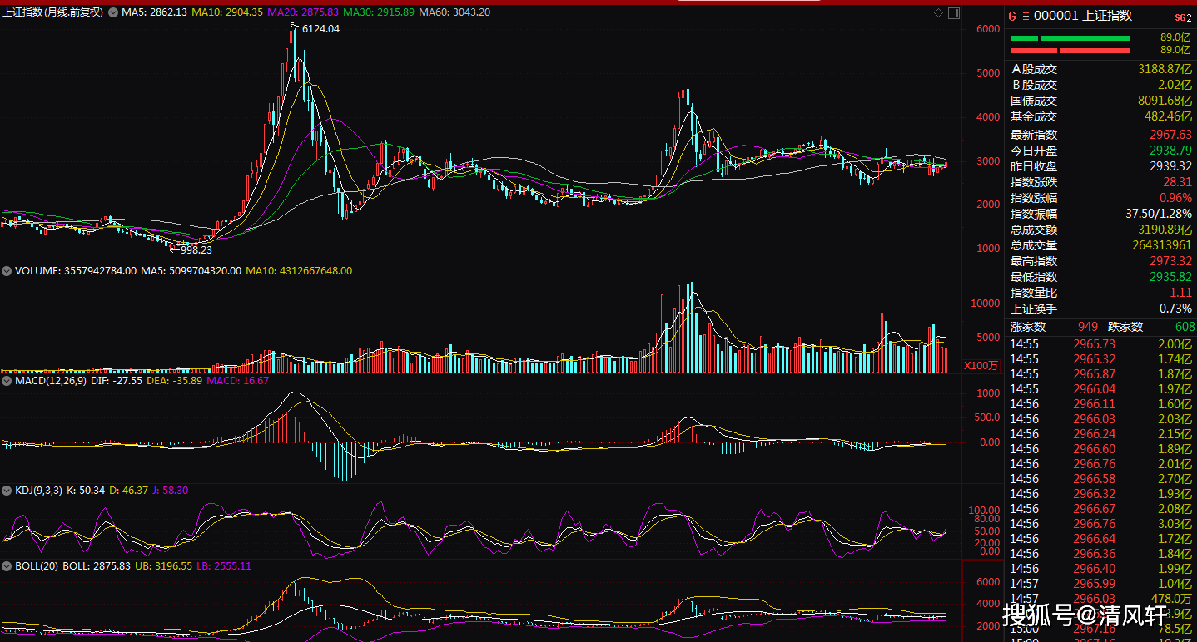Click the 6124.04 peak price label
Screen dimensions: 1197x642
pyautogui.click(x=320, y=29)
